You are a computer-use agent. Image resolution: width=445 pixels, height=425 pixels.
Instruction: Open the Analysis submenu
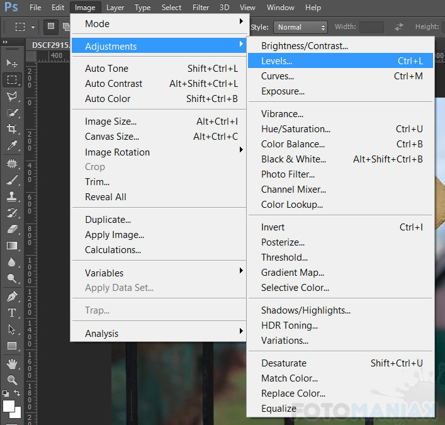[x=160, y=333]
